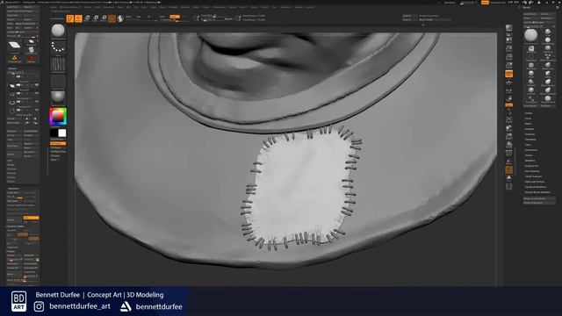Click the BPR render button on right shelf
Screen dimensions: 562x316
coord(509,28)
